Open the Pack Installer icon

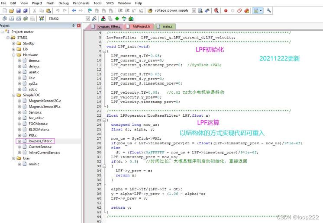coord(131,19)
